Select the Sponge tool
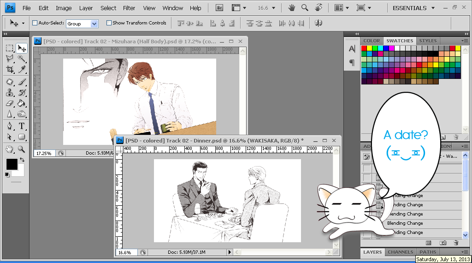This screenshot has height=263, width=472. tap(22, 114)
